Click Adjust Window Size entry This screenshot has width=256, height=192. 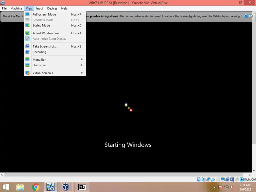pos(55,33)
